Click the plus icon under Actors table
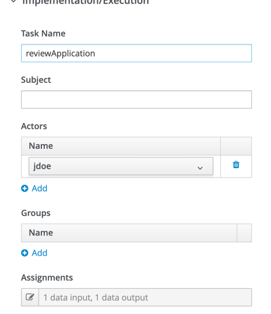This screenshot has height=314, width=271. click(24, 189)
